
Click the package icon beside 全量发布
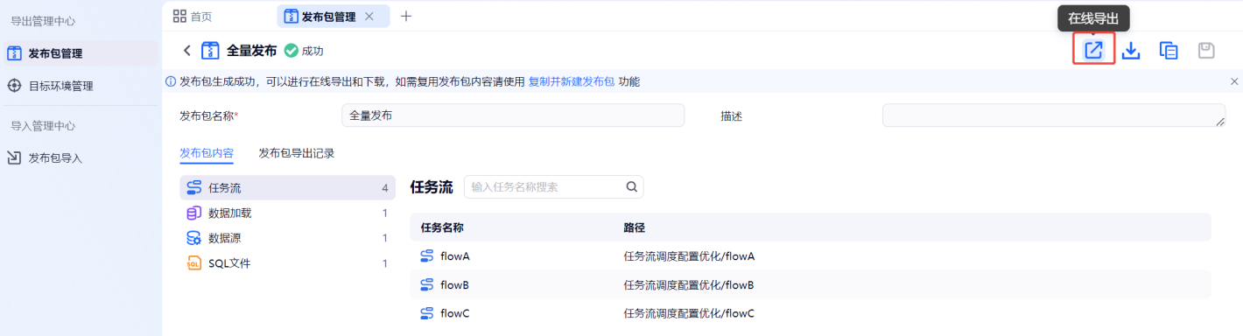[210, 51]
